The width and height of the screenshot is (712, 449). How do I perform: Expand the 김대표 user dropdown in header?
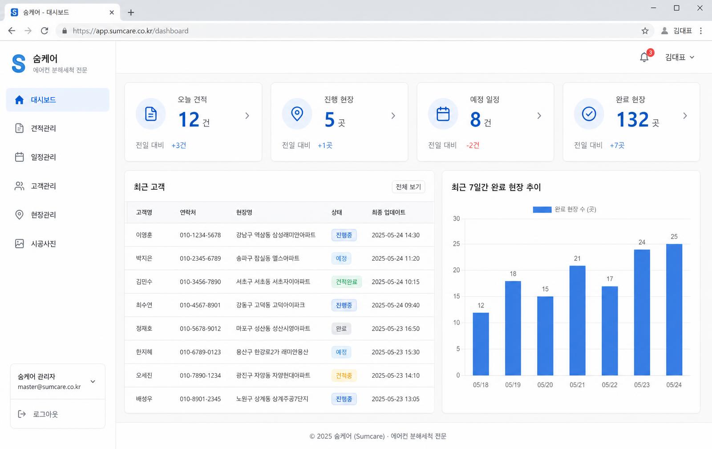(x=680, y=57)
